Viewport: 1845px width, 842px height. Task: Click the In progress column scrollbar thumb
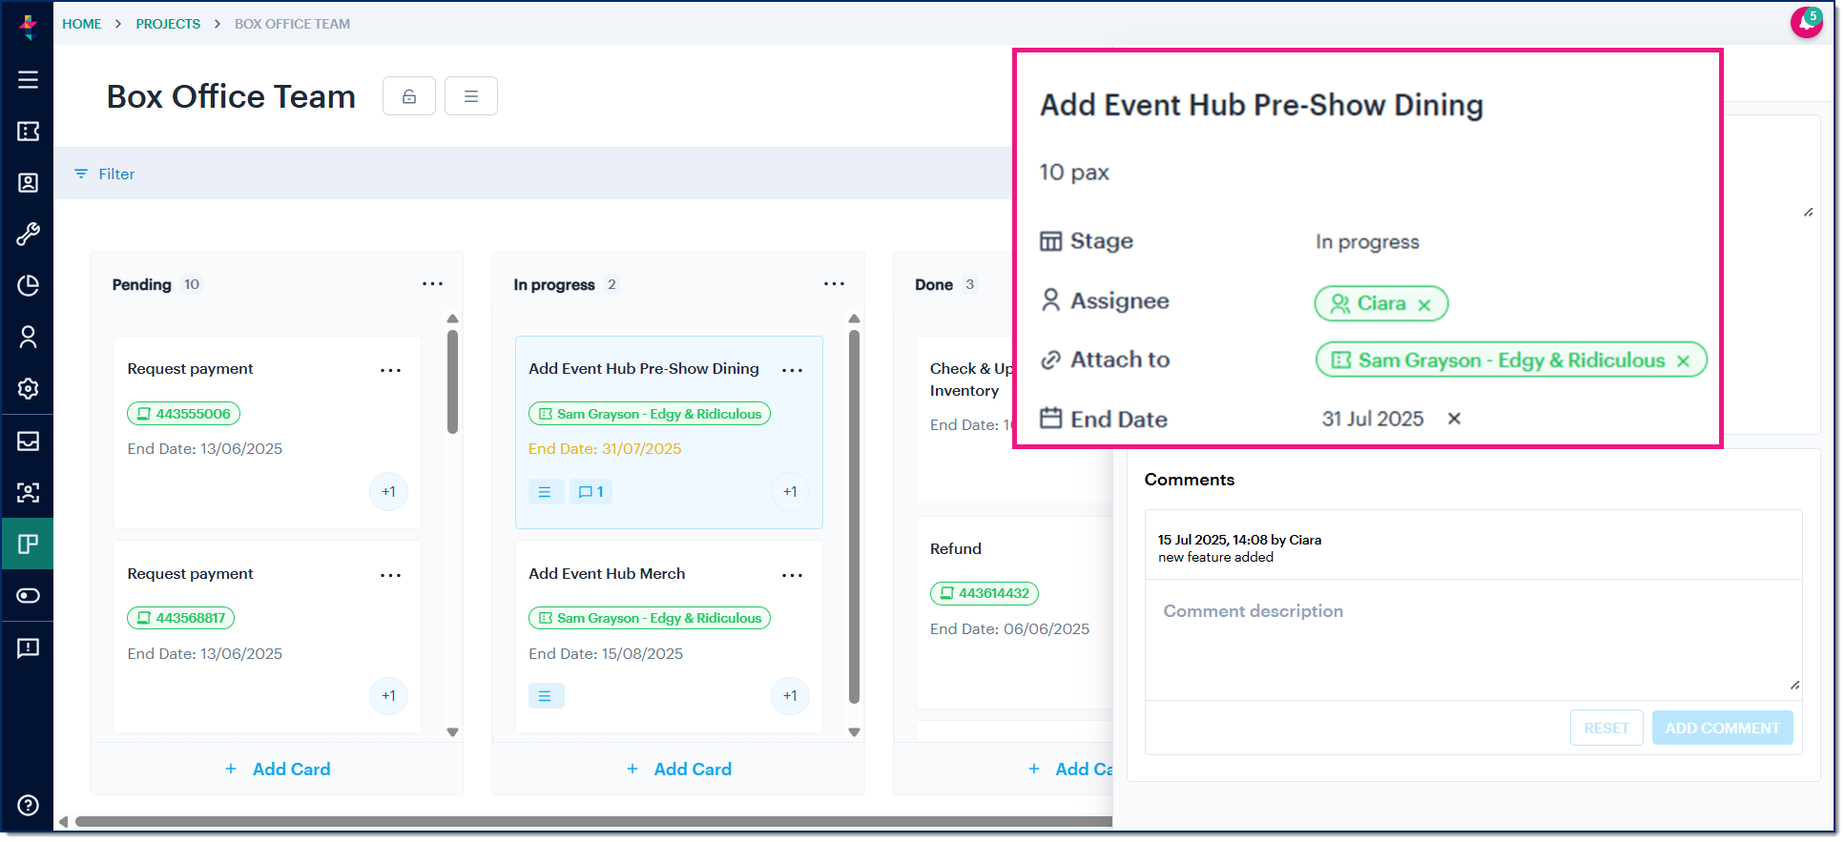pos(854,517)
